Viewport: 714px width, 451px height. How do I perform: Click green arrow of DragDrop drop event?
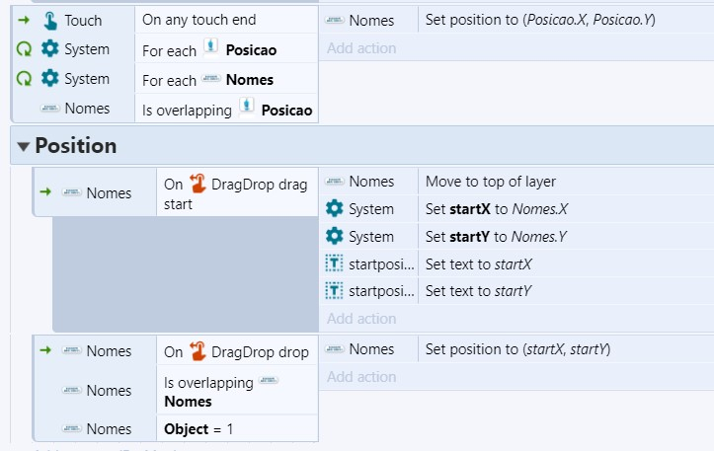coord(45,350)
